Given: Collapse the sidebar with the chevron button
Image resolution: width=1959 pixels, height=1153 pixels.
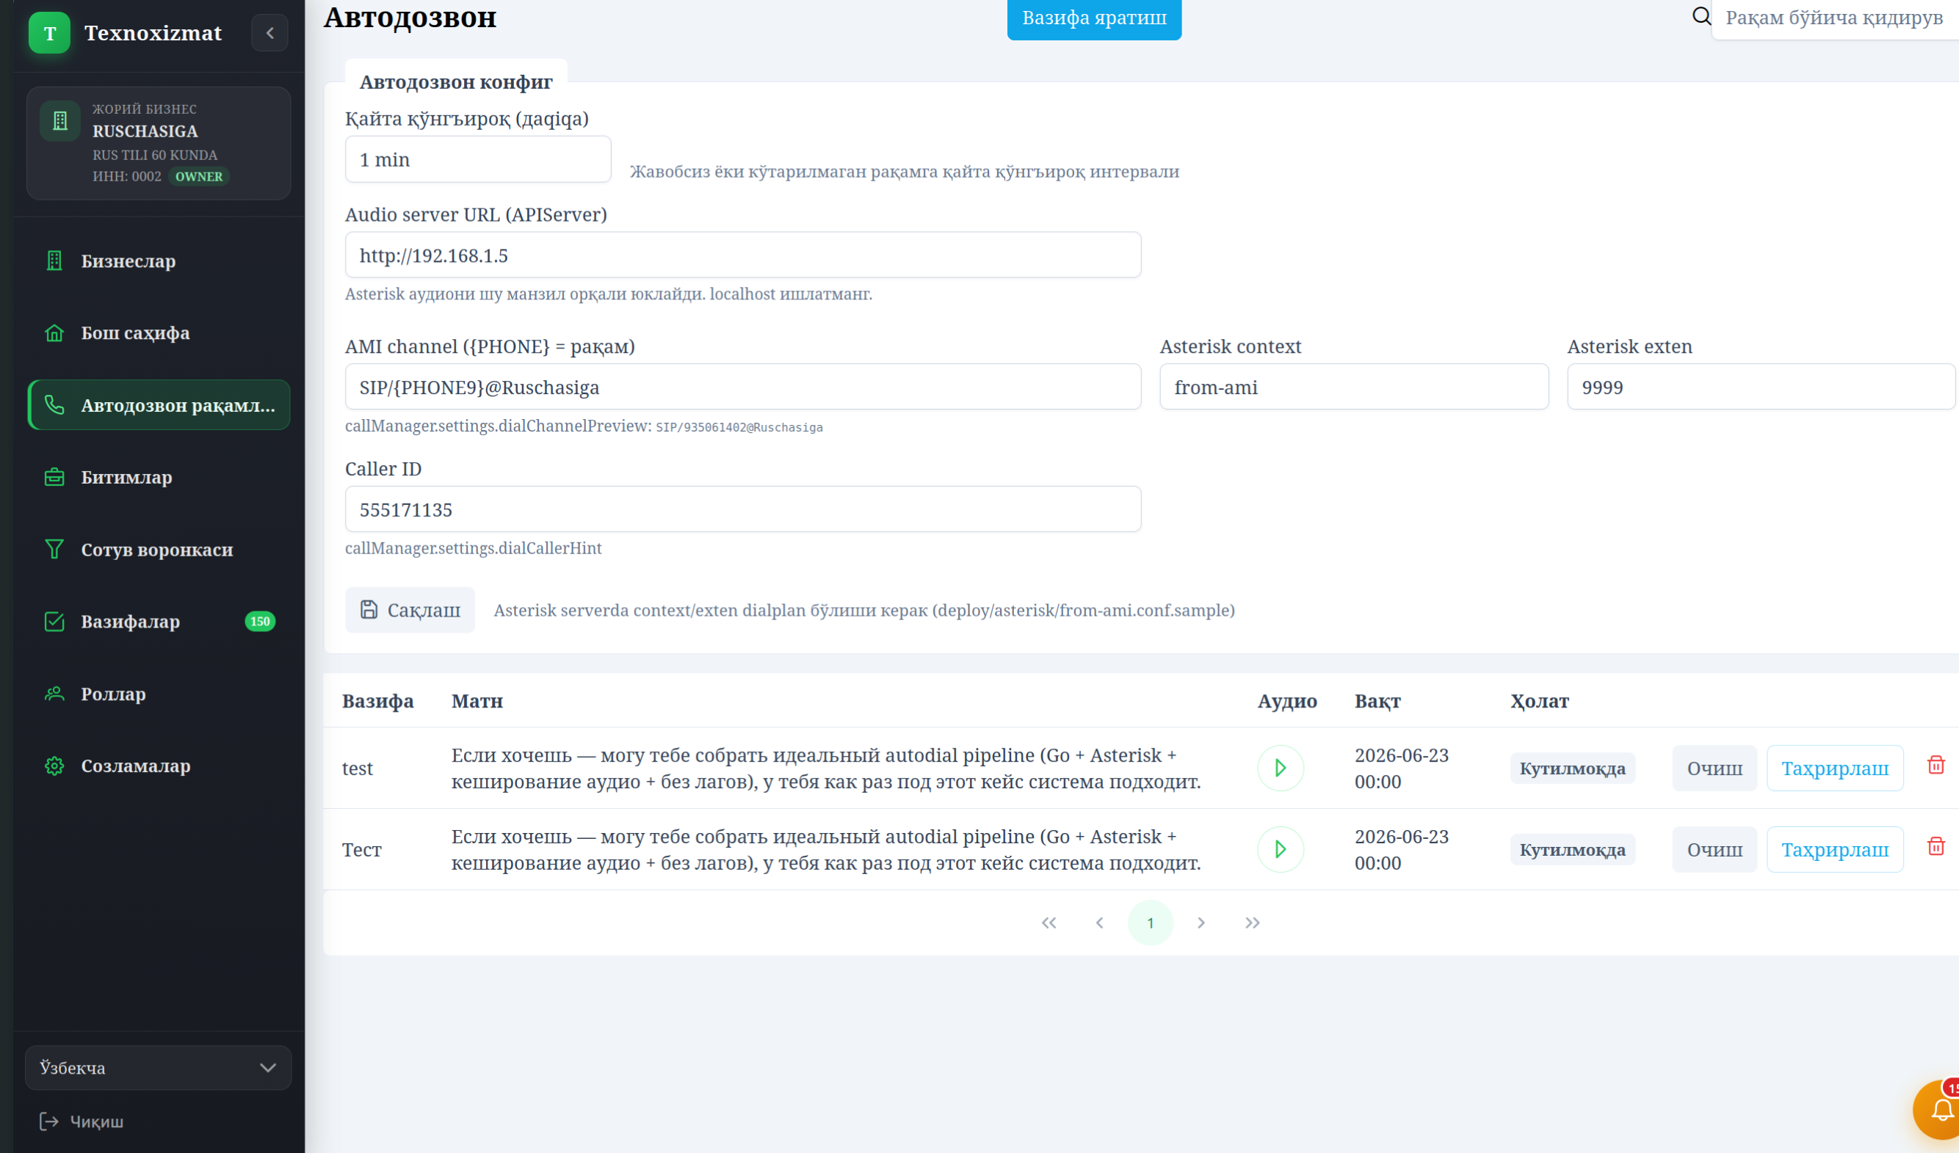Looking at the screenshot, I should coord(269,32).
